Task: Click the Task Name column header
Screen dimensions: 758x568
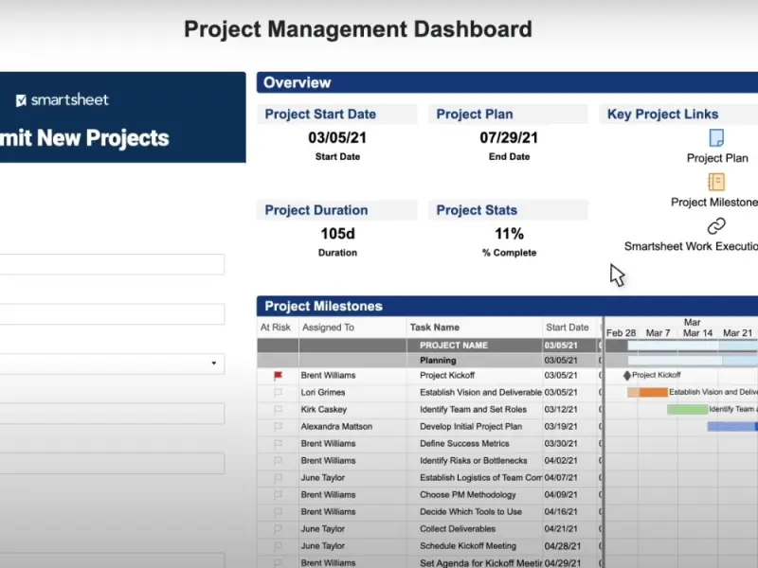Action: coord(434,328)
